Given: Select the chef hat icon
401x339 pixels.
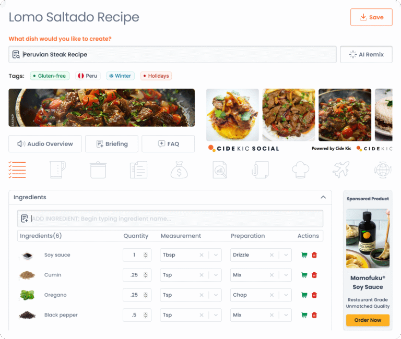Looking at the screenshot, I should coord(301,170).
